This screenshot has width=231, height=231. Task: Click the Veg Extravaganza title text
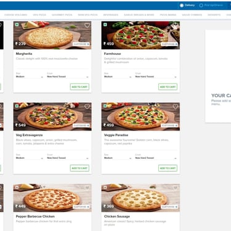(x=29, y=135)
